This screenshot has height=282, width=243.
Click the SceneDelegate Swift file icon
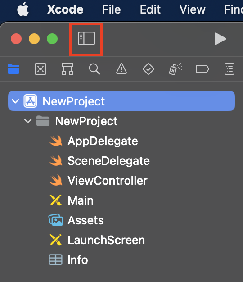pyautogui.click(x=56, y=160)
